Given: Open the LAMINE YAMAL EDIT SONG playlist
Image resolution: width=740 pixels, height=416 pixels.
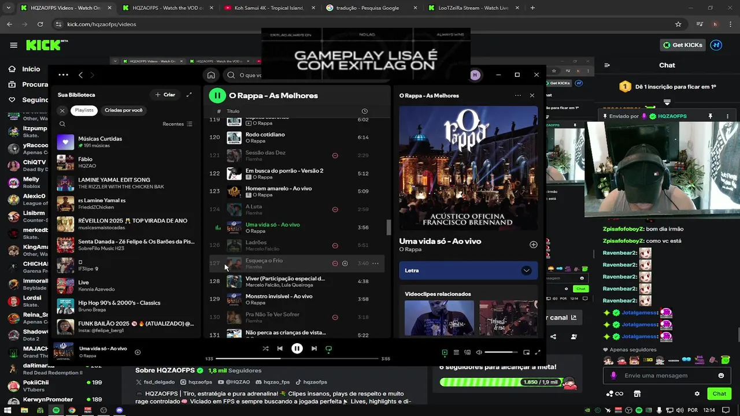Looking at the screenshot, I should point(126,183).
